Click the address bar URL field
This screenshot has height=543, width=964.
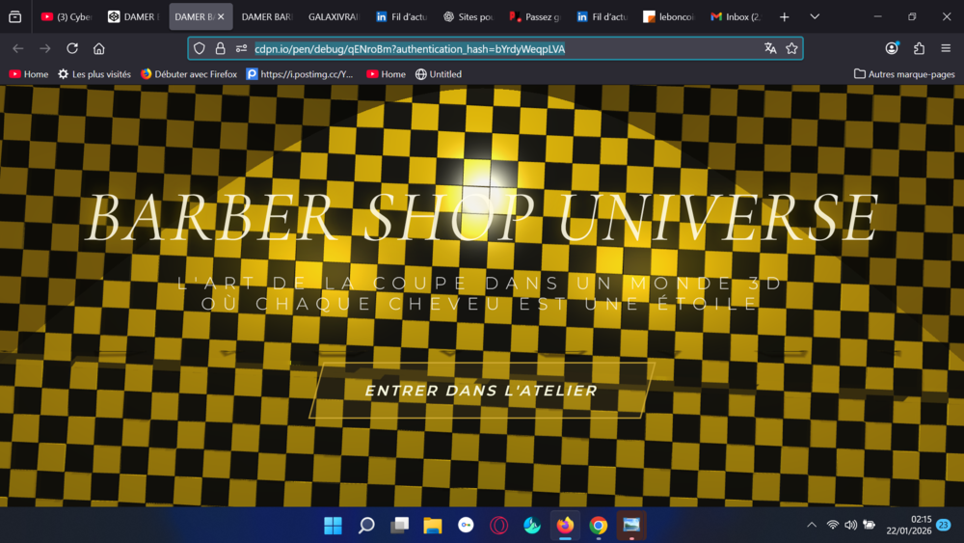(x=482, y=48)
